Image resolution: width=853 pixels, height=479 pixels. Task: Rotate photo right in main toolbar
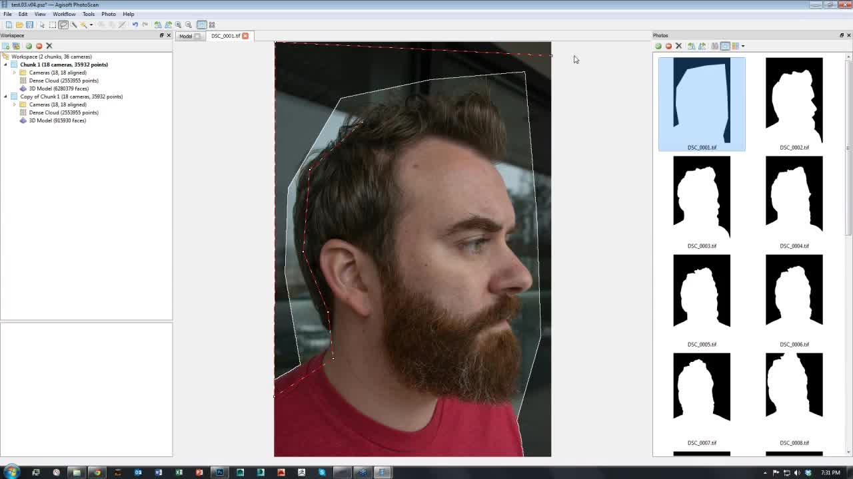[x=168, y=25]
